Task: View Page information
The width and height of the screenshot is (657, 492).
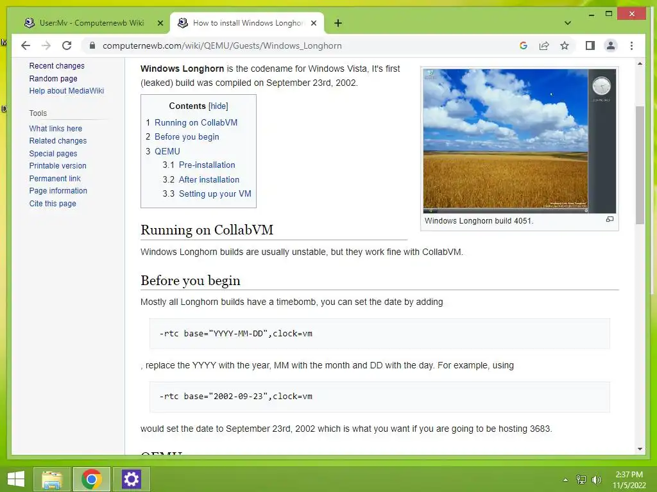Action: [x=58, y=190]
